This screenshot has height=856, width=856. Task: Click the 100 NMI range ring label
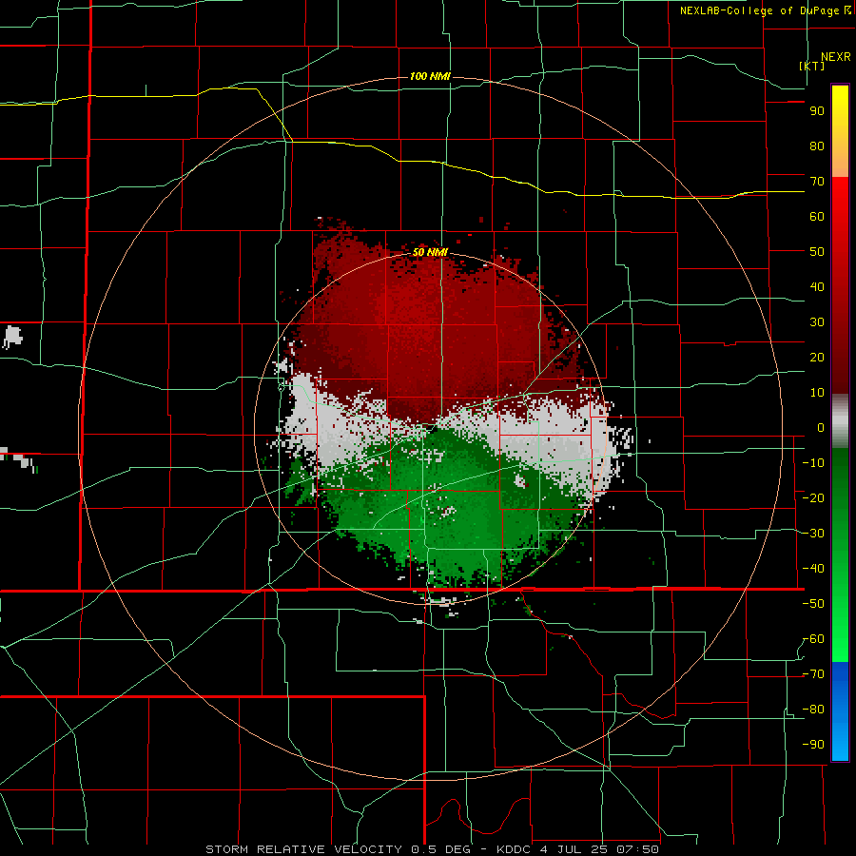(x=430, y=76)
